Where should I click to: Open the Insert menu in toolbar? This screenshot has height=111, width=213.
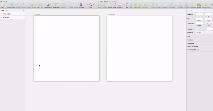click(2, 5)
